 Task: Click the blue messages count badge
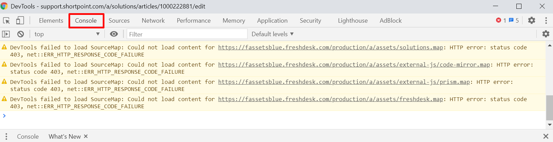514,20
